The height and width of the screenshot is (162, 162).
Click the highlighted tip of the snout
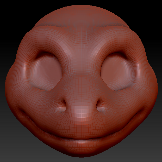click(82, 112)
